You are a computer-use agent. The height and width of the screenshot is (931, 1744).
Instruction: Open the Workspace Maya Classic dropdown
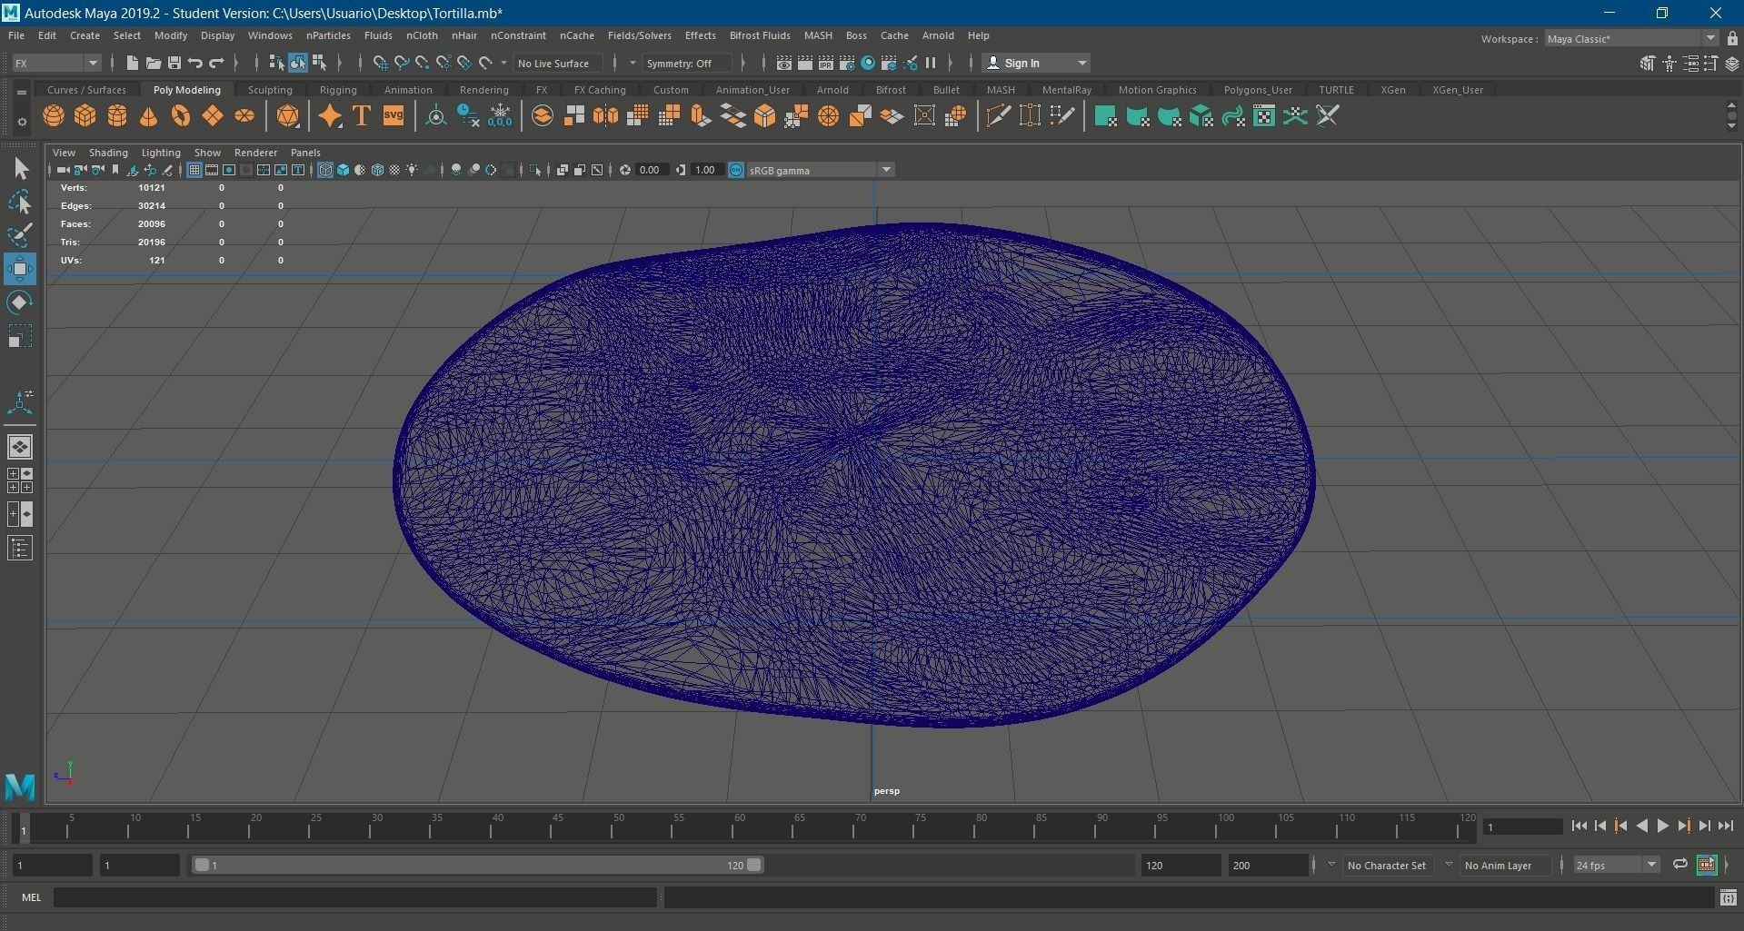pyautogui.click(x=1630, y=38)
